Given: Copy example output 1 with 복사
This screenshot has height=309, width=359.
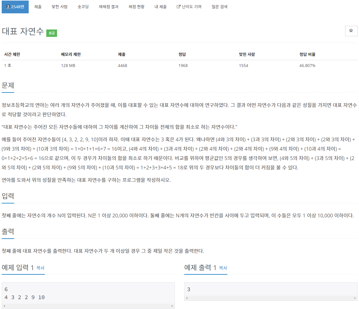Looking at the screenshot, I should coord(223,268).
